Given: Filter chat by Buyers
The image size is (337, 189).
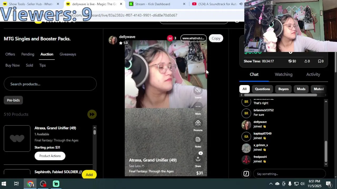Looking at the screenshot, I should tap(284, 89).
